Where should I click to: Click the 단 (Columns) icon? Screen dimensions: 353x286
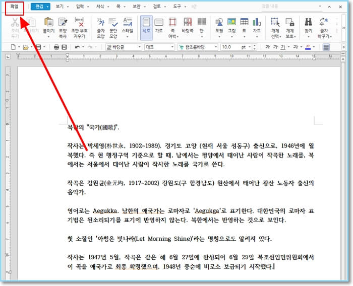tap(202, 22)
